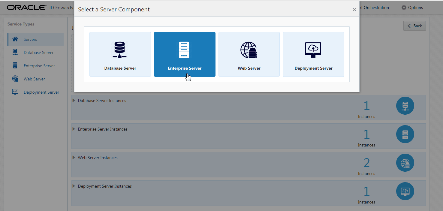
Task: Dismiss the Select a Server Component dialog
Action: tap(354, 9)
